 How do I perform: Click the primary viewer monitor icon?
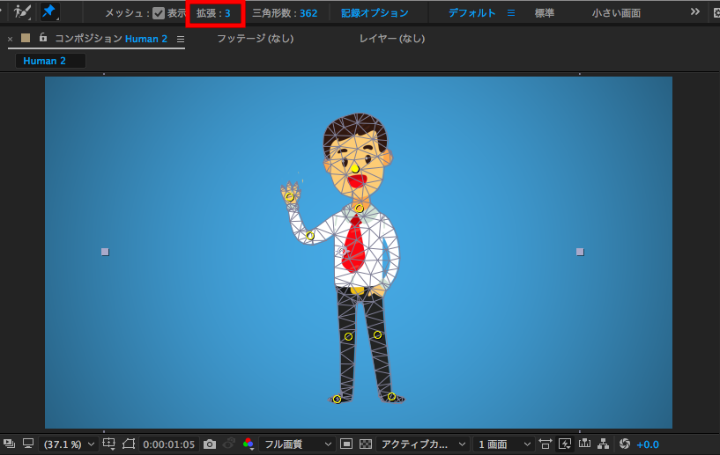pyautogui.click(x=28, y=444)
